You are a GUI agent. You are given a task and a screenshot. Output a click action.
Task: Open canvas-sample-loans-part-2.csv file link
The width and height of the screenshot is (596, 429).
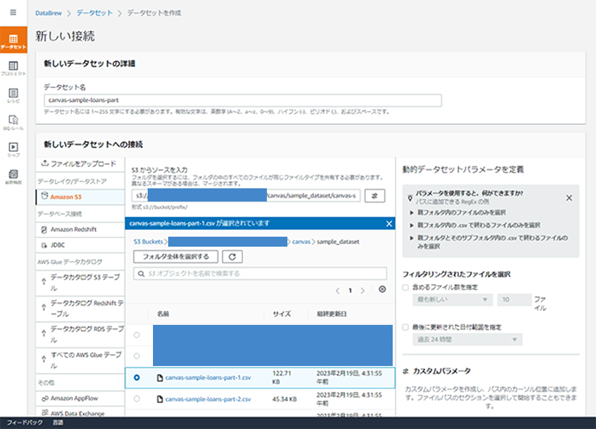[x=208, y=399]
